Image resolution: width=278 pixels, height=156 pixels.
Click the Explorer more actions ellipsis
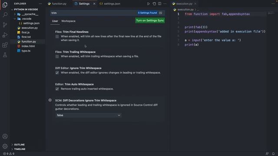click(40, 4)
